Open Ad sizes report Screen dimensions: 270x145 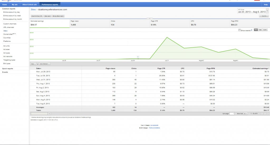tap(7, 49)
